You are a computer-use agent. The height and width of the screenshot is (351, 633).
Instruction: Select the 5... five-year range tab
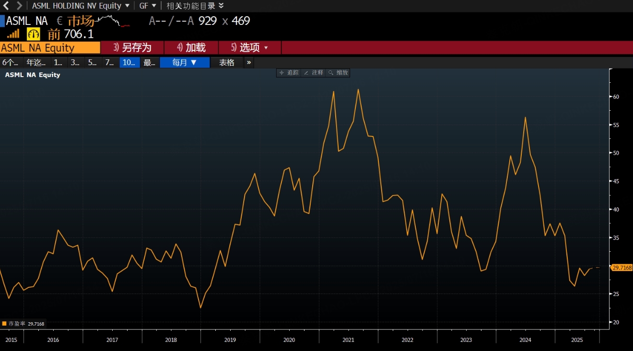93,62
